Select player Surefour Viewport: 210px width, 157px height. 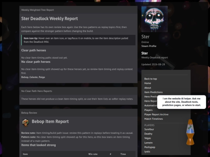pyautogui.click(x=149, y=129)
